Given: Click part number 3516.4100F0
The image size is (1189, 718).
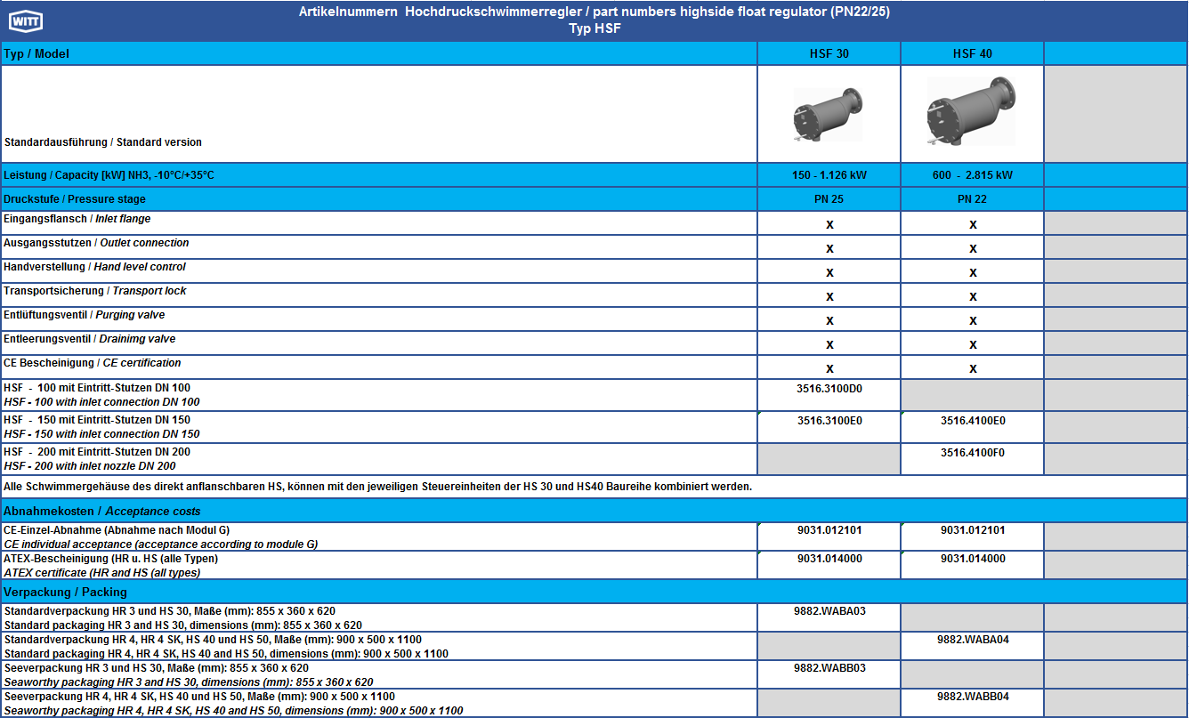Looking at the screenshot, I should (973, 452).
